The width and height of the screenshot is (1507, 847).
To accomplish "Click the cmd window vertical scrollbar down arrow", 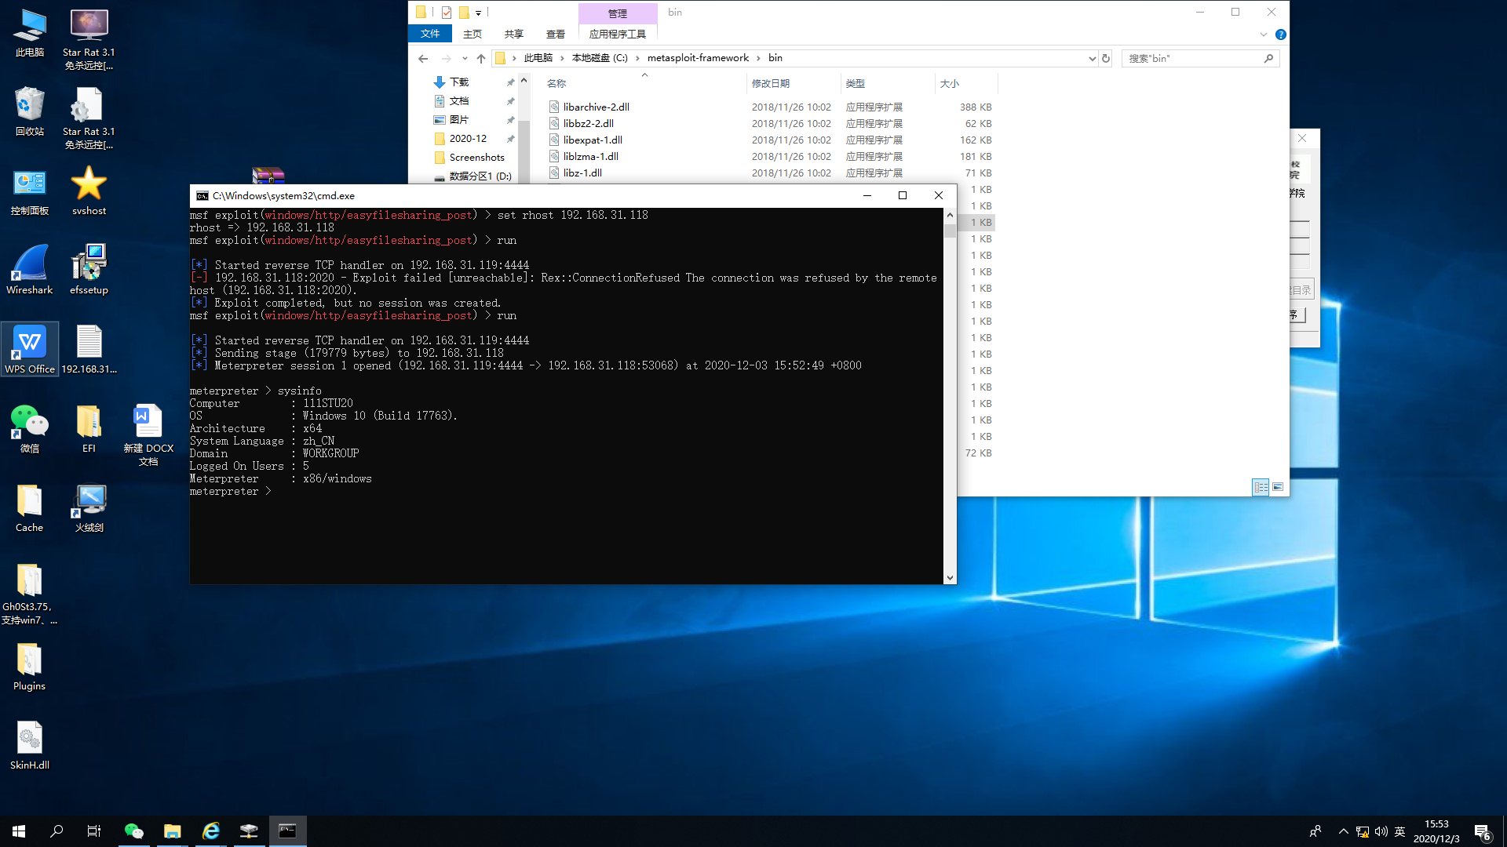I will [950, 577].
